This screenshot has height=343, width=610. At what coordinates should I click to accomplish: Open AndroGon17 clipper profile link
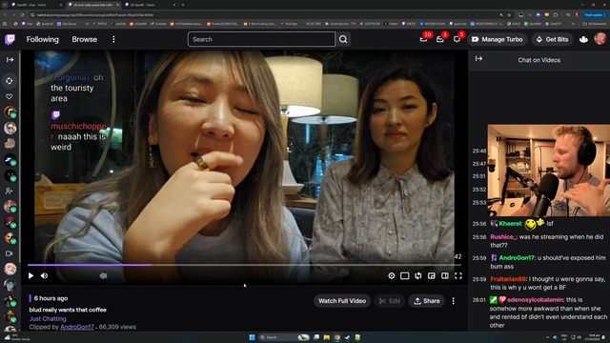pos(77,327)
